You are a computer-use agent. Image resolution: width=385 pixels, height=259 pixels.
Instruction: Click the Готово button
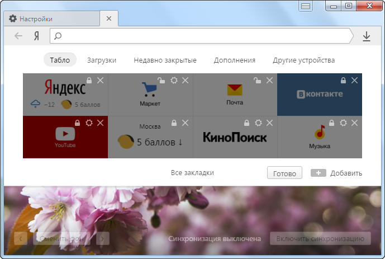284,173
